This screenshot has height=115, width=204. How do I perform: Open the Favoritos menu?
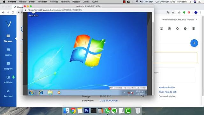point(65,2)
